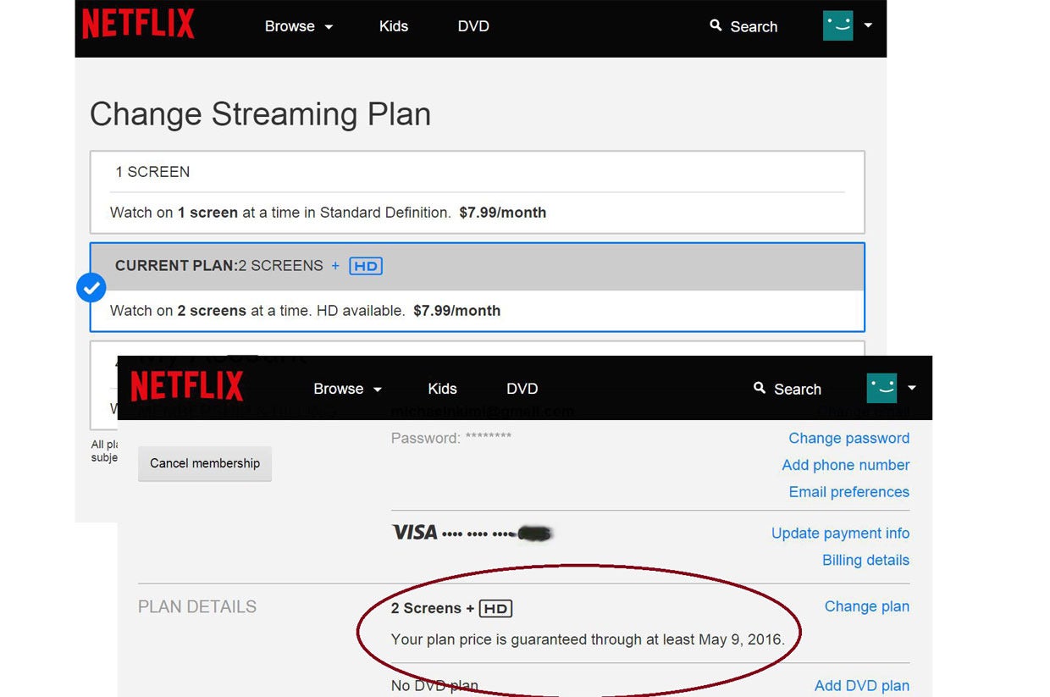Open DVD in the top window navigation
Image resolution: width=1050 pixels, height=697 pixels.
[473, 26]
